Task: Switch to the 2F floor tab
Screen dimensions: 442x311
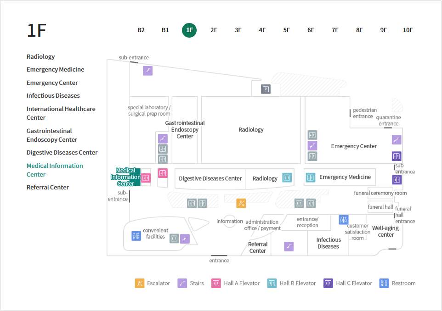Action: click(214, 30)
